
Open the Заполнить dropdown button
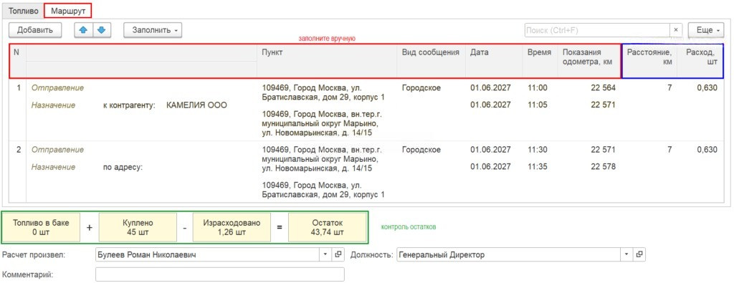click(153, 30)
